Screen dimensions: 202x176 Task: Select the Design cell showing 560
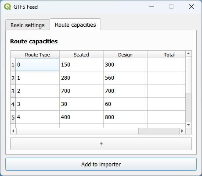coord(125,78)
